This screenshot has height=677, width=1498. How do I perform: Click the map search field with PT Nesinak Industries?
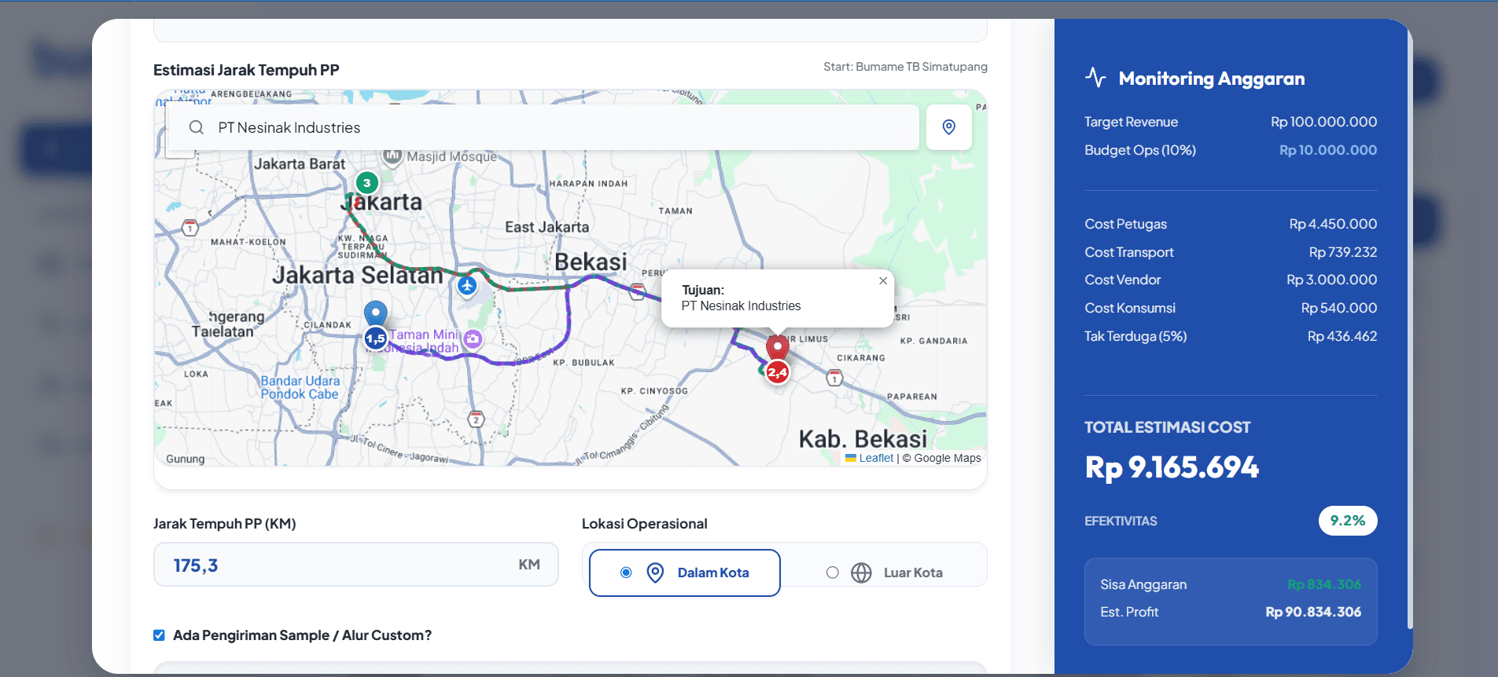coord(543,127)
